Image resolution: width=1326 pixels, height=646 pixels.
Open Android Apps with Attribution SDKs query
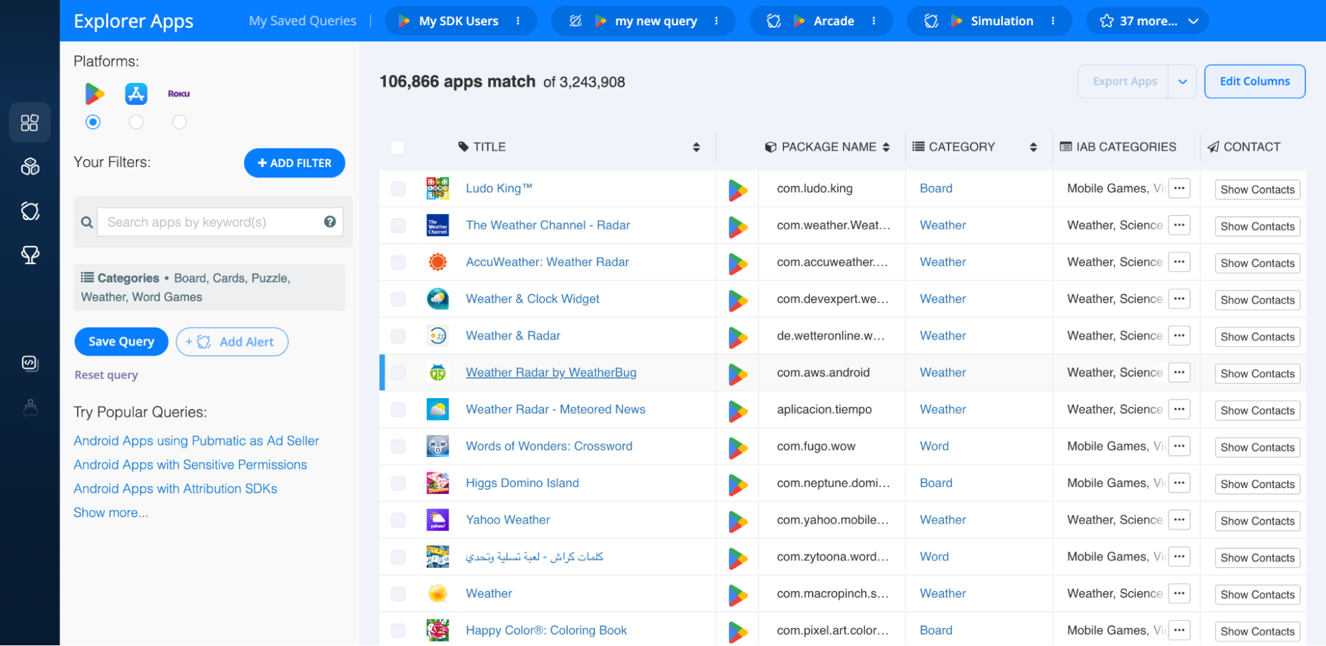pyautogui.click(x=175, y=489)
